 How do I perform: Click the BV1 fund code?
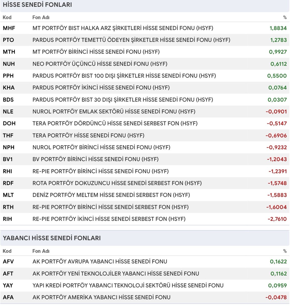(x=8, y=159)
